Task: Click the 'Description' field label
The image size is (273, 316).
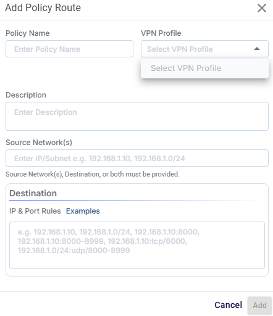Action: click(x=26, y=95)
